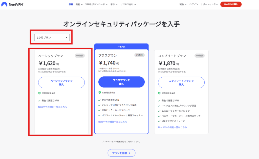Click プラスプランを購入 button
Viewport: 259px width, 159px height.
click(x=121, y=82)
